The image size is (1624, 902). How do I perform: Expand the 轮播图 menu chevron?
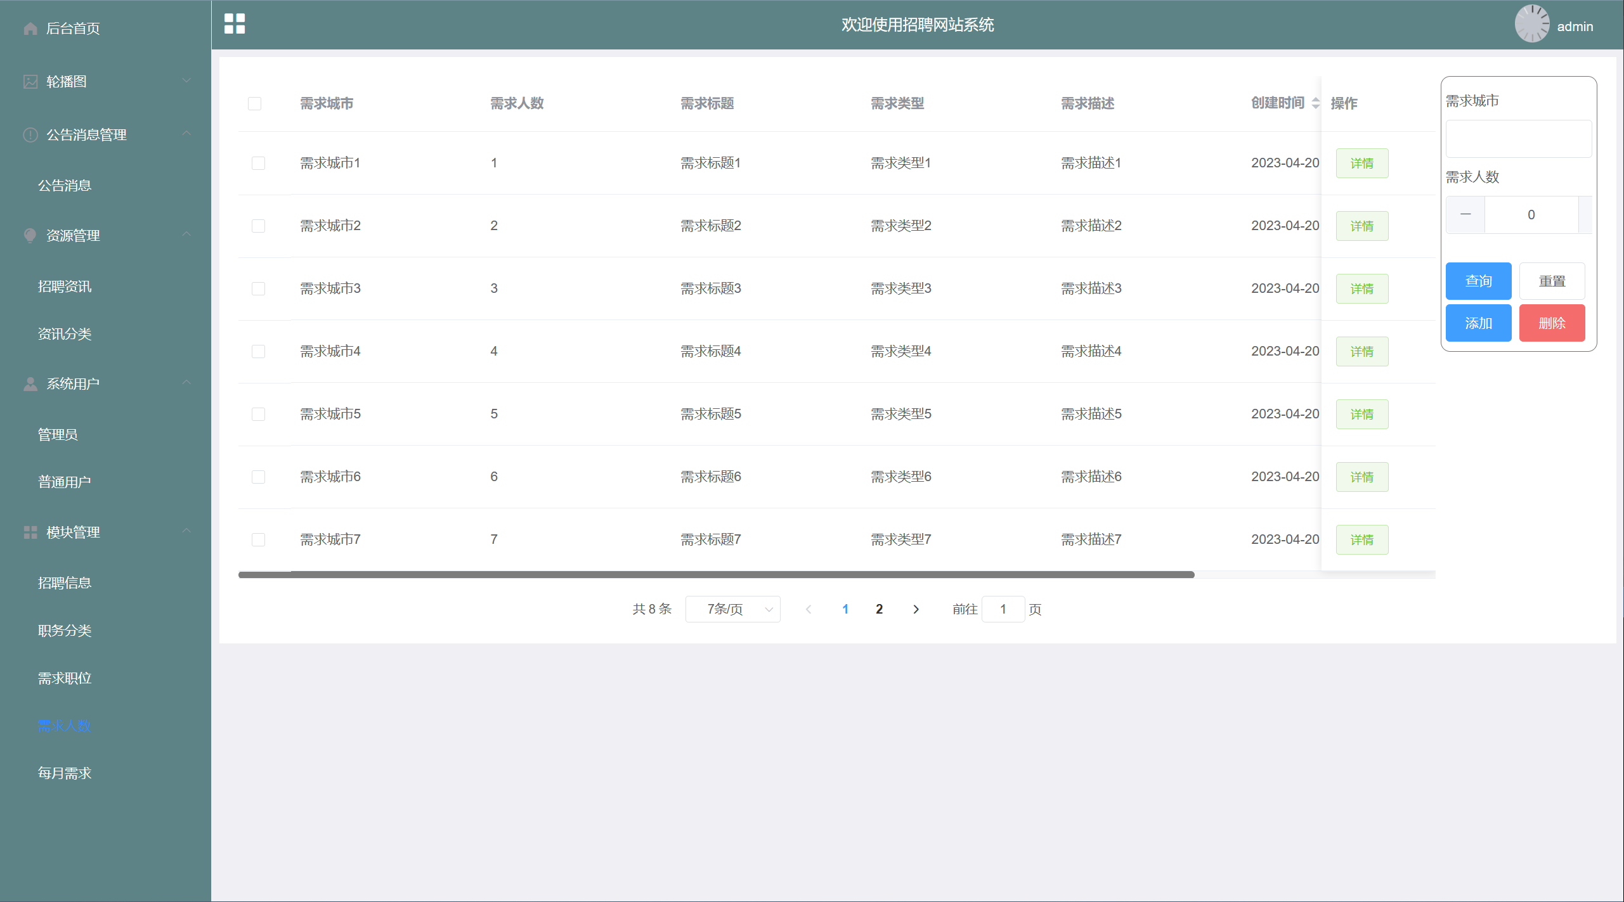pos(186,81)
